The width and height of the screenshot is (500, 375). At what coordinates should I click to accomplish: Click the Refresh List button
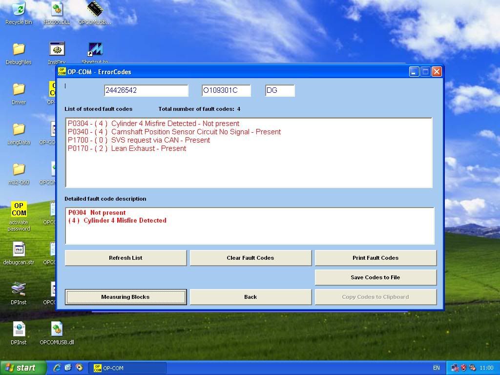coord(125,258)
